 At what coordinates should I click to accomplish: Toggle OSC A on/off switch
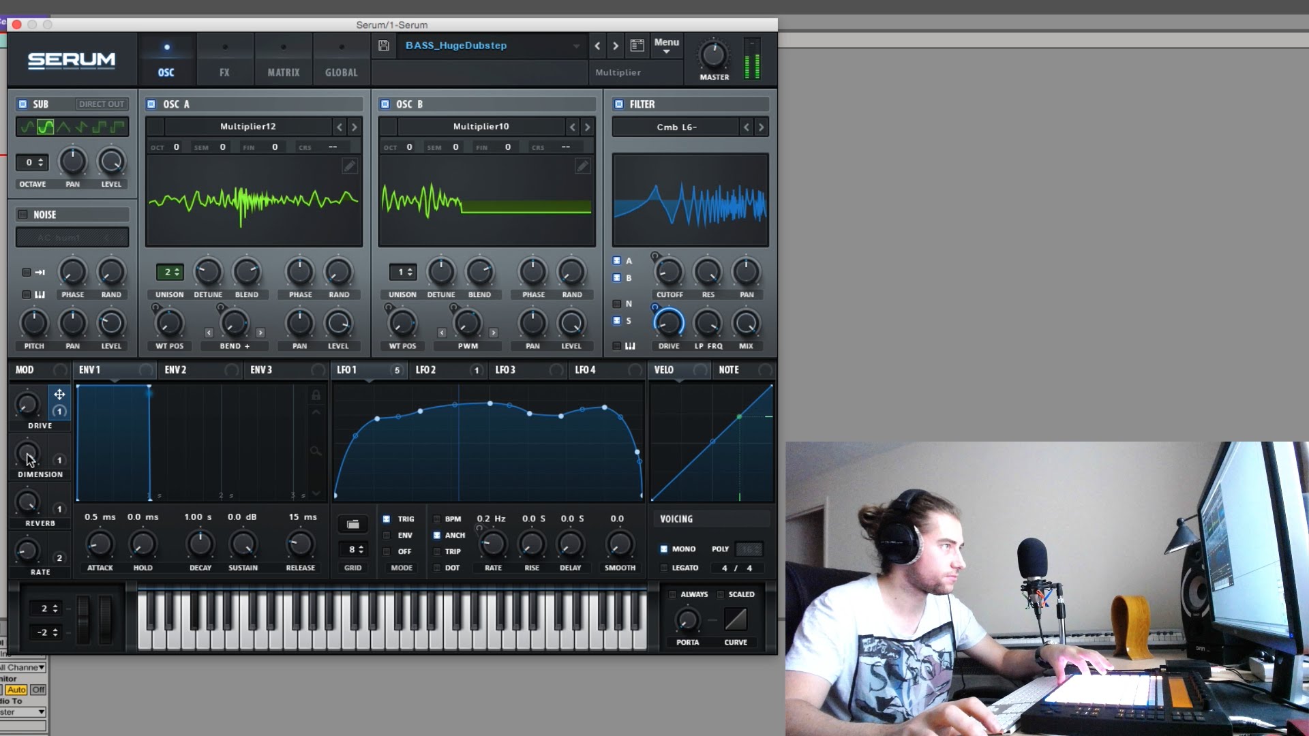pyautogui.click(x=151, y=104)
